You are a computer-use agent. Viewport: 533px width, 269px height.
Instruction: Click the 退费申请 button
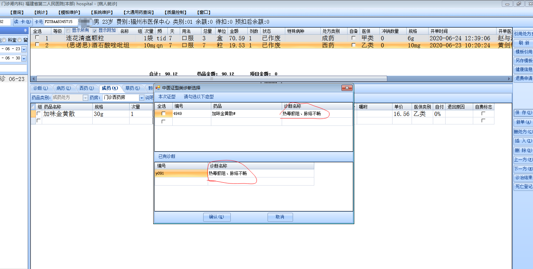(x=524, y=78)
